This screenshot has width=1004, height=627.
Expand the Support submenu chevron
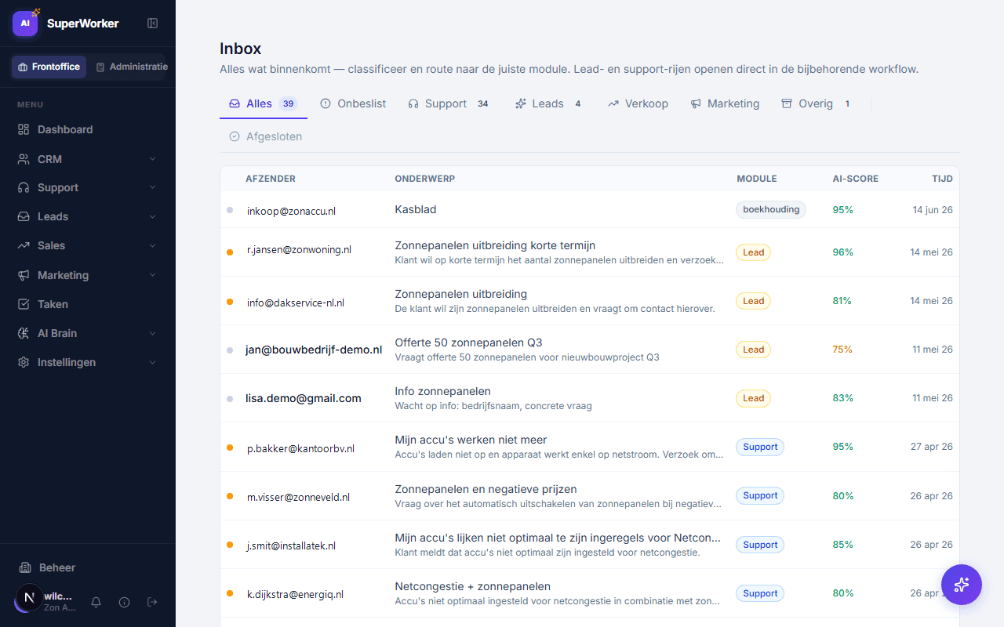[152, 187]
